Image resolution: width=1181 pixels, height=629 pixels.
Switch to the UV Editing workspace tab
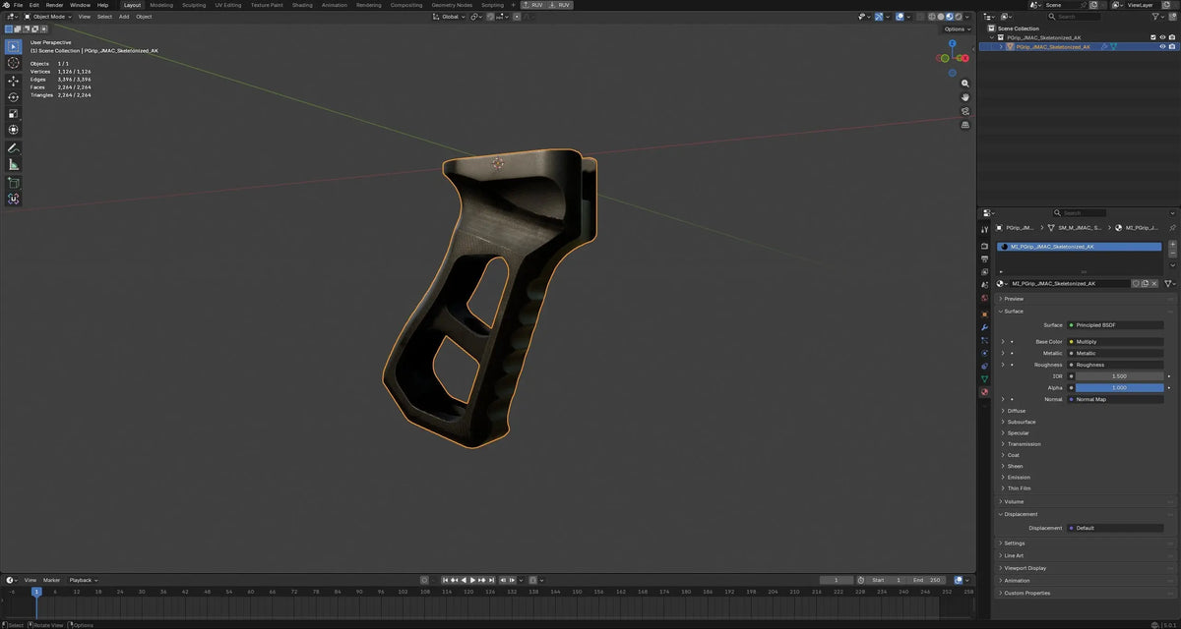coord(227,5)
